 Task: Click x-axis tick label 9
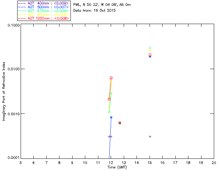coord(72,163)
